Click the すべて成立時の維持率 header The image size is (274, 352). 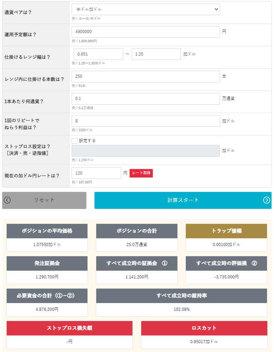tap(182, 296)
